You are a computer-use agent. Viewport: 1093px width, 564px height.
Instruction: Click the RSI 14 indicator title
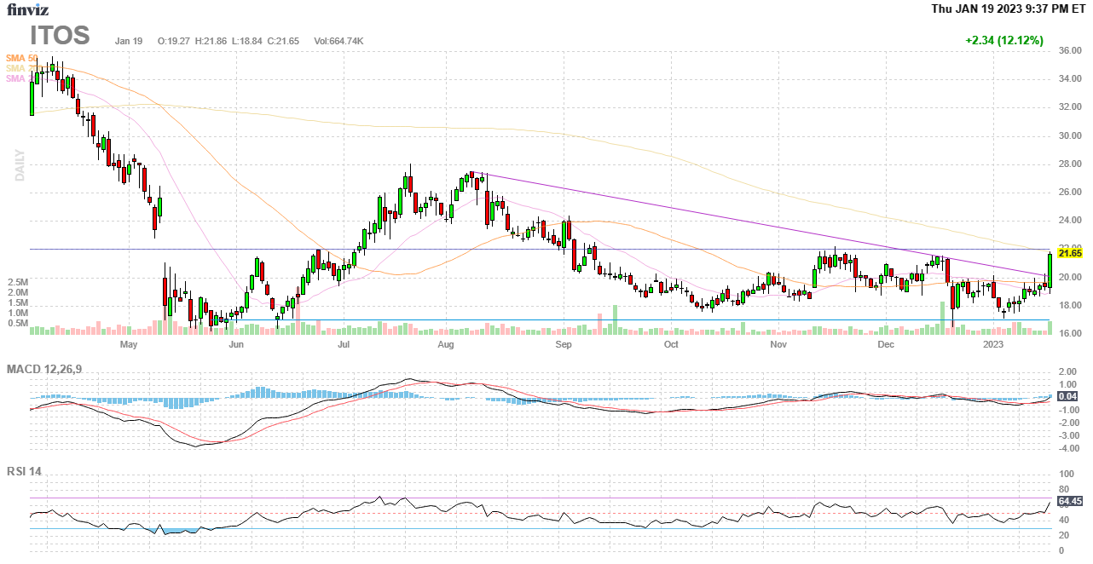click(x=25, y=471)
